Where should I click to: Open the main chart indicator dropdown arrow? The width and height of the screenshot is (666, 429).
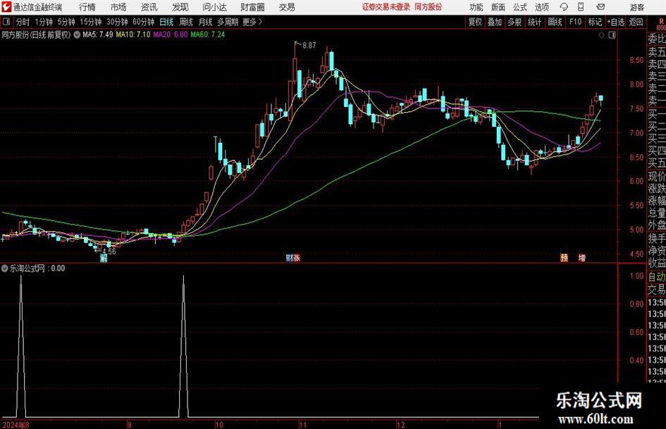tap(77, 35)
